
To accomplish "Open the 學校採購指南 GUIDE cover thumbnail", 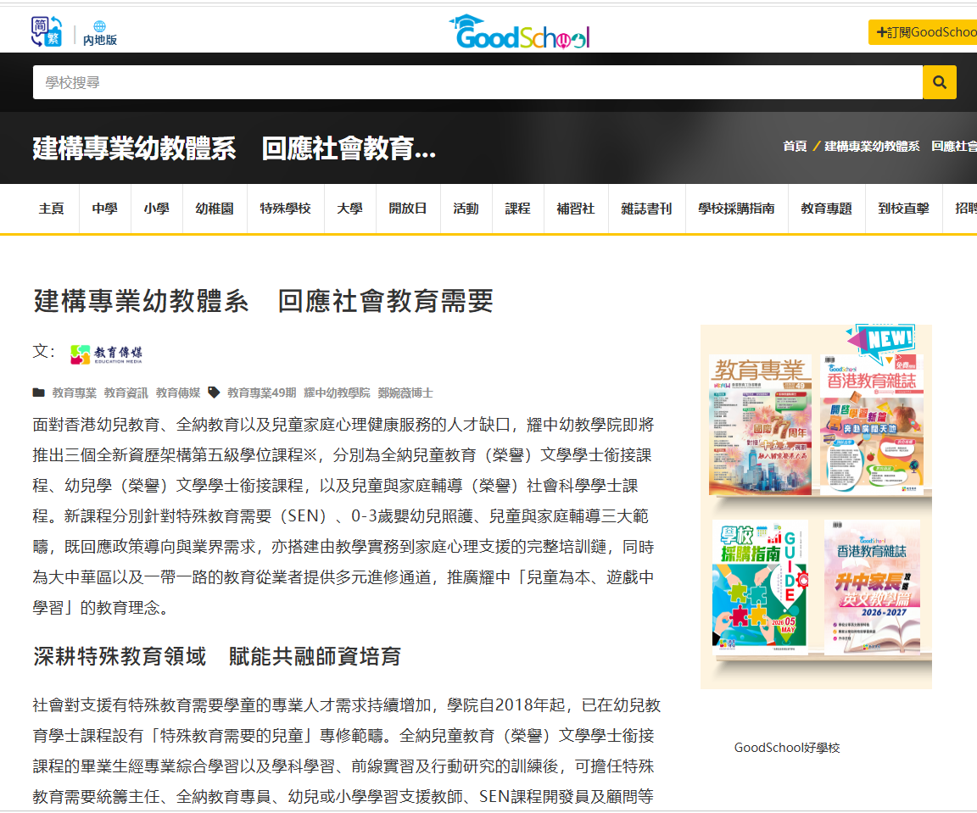I will 760,586.
